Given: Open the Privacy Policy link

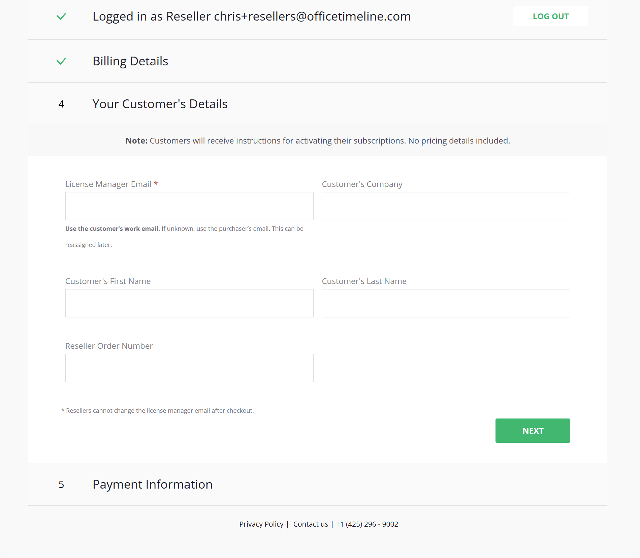Looking at the screenshot, I should tap(261, 524).
